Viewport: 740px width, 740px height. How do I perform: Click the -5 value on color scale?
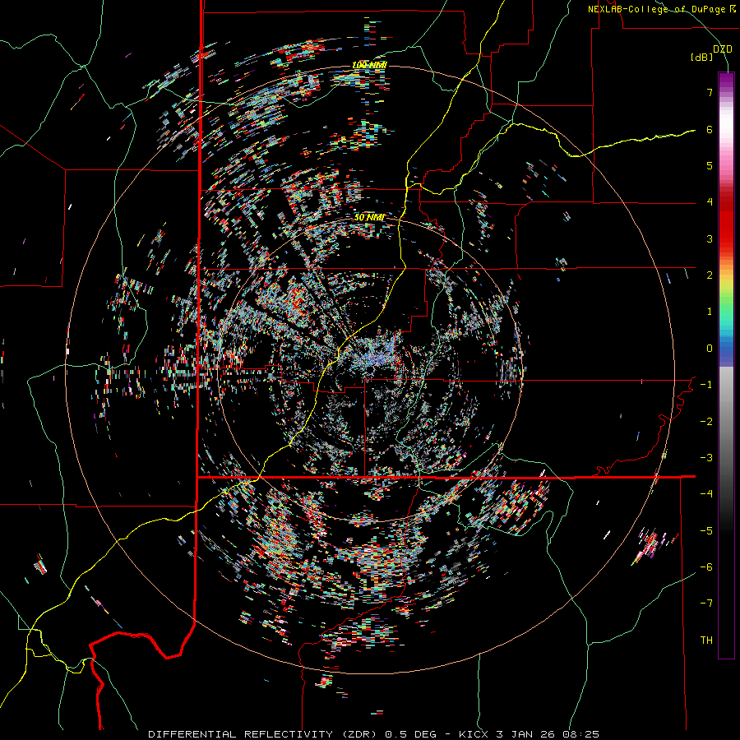pos(706,531)
